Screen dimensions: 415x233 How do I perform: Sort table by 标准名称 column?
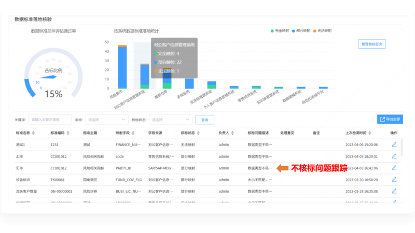pos(33,133)
